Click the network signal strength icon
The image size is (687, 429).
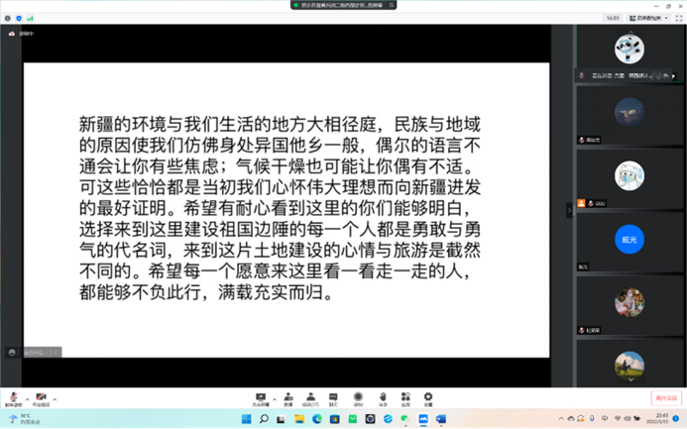(28, 18)
